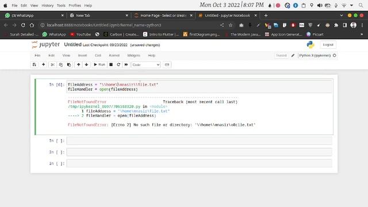Click into the In [6] code cell
368x207 pixels.
(200, 87)
